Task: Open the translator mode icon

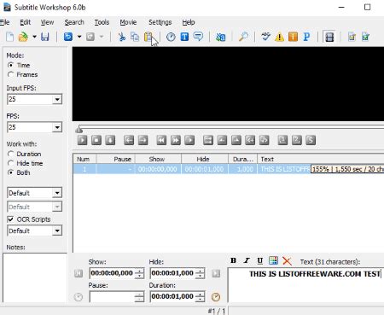Action: (220, 37)
